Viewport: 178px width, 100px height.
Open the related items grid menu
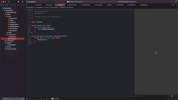click(x=27, y=5)
